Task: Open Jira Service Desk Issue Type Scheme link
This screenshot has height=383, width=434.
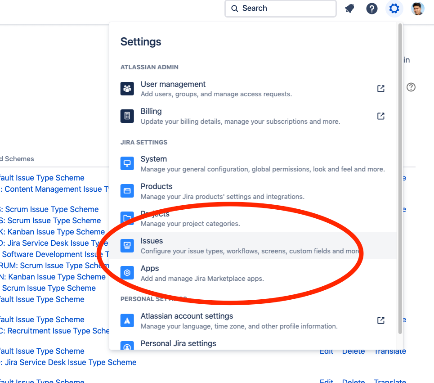Action: [68, 362]
